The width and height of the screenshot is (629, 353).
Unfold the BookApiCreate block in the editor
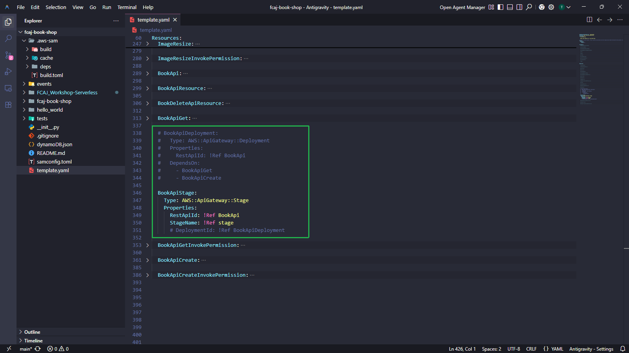(x=147, y=260)
